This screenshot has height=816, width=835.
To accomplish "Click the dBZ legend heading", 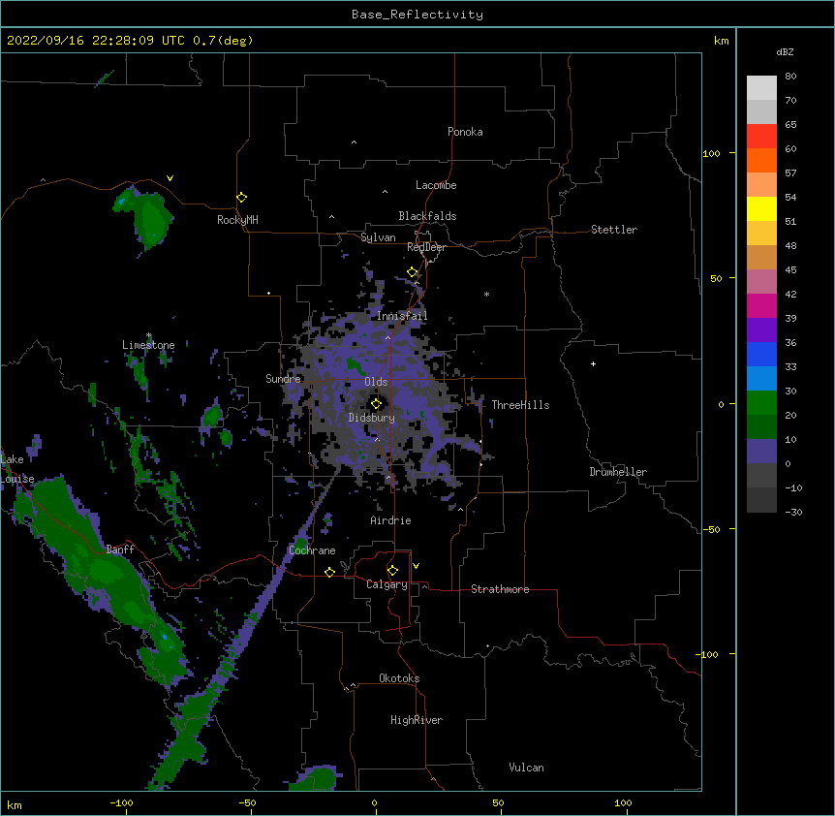I will pyautogui.click(x=785, y=52).
